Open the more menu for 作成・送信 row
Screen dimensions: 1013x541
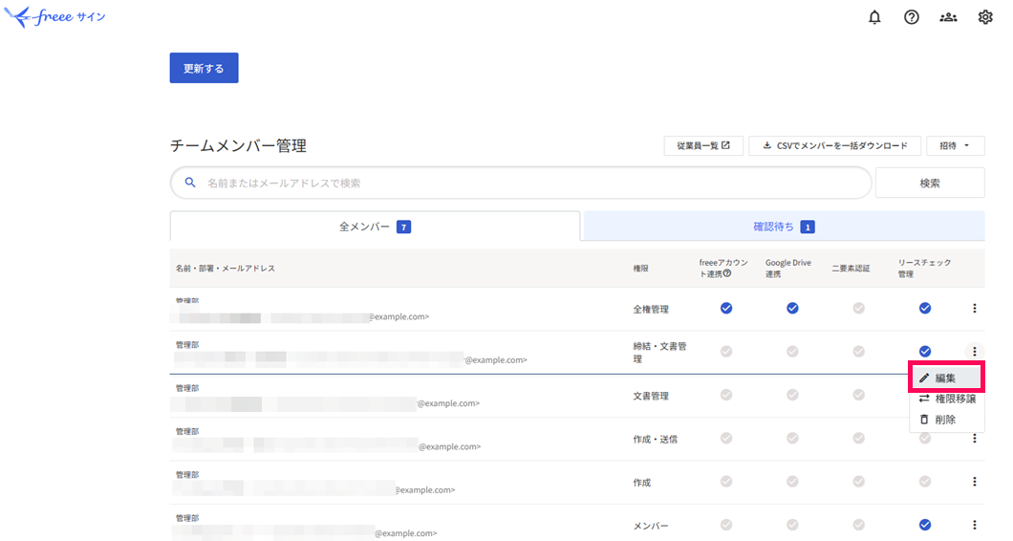pyautogui.click(x=974, y=439)
